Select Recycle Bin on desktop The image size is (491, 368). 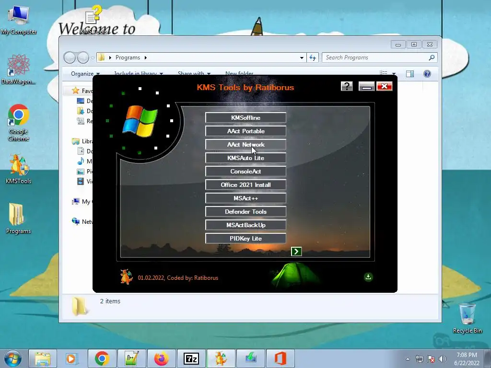(x=467, y=318)
